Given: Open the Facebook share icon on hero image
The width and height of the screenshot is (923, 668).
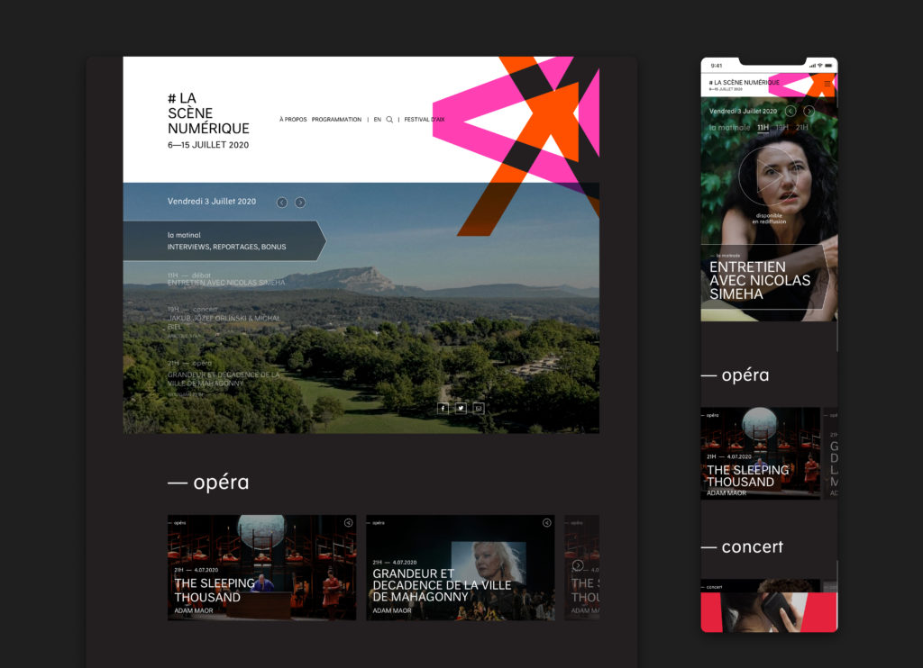Looking at the screenshot, I should click(443, 408).
